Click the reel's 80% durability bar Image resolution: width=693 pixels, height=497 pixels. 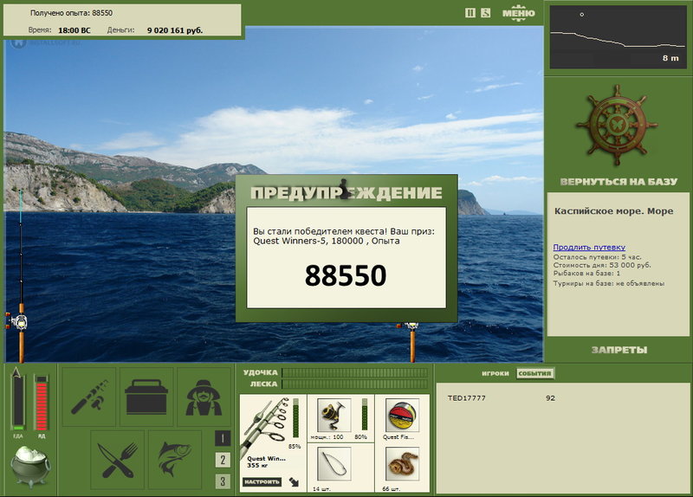tap(364, 414)
